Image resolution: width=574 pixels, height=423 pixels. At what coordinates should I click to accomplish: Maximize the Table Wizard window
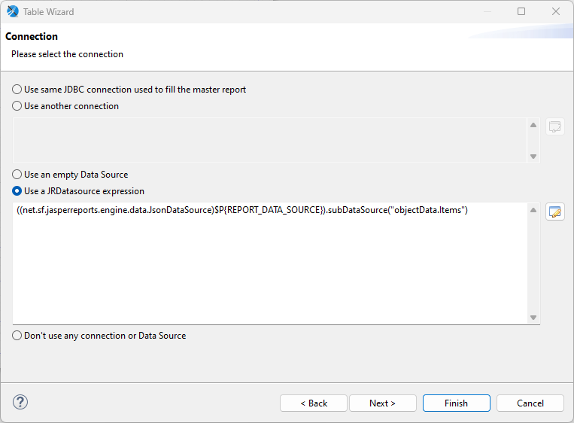click(x=521, y=11)
